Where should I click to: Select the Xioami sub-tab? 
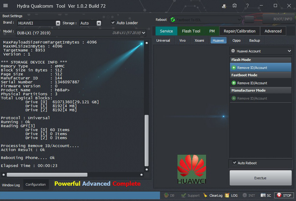199,40
